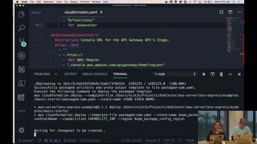
Task: Click the editor minimap overview
Action: (233, 34)
